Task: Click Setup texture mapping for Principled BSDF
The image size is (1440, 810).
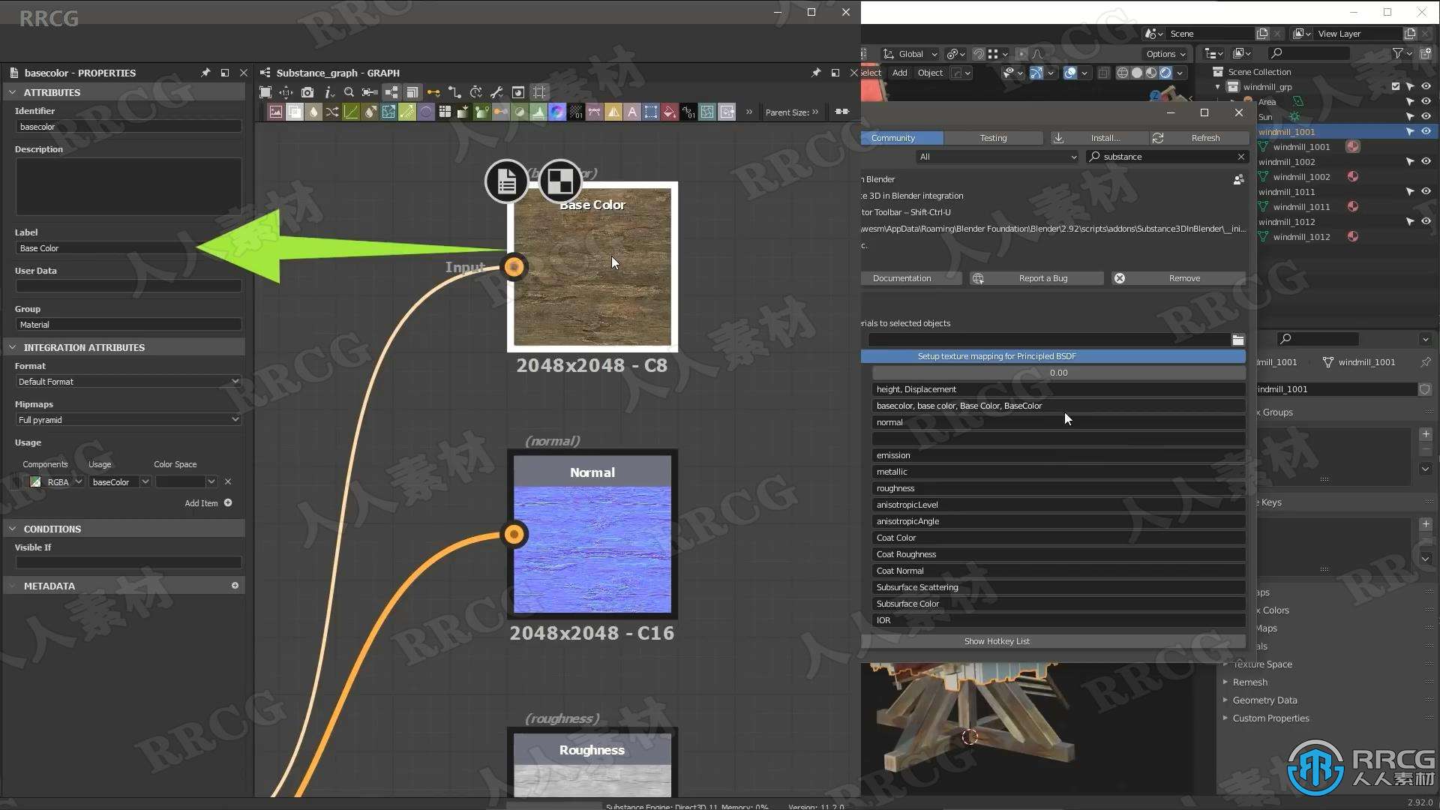Action: coord(1053,356)
